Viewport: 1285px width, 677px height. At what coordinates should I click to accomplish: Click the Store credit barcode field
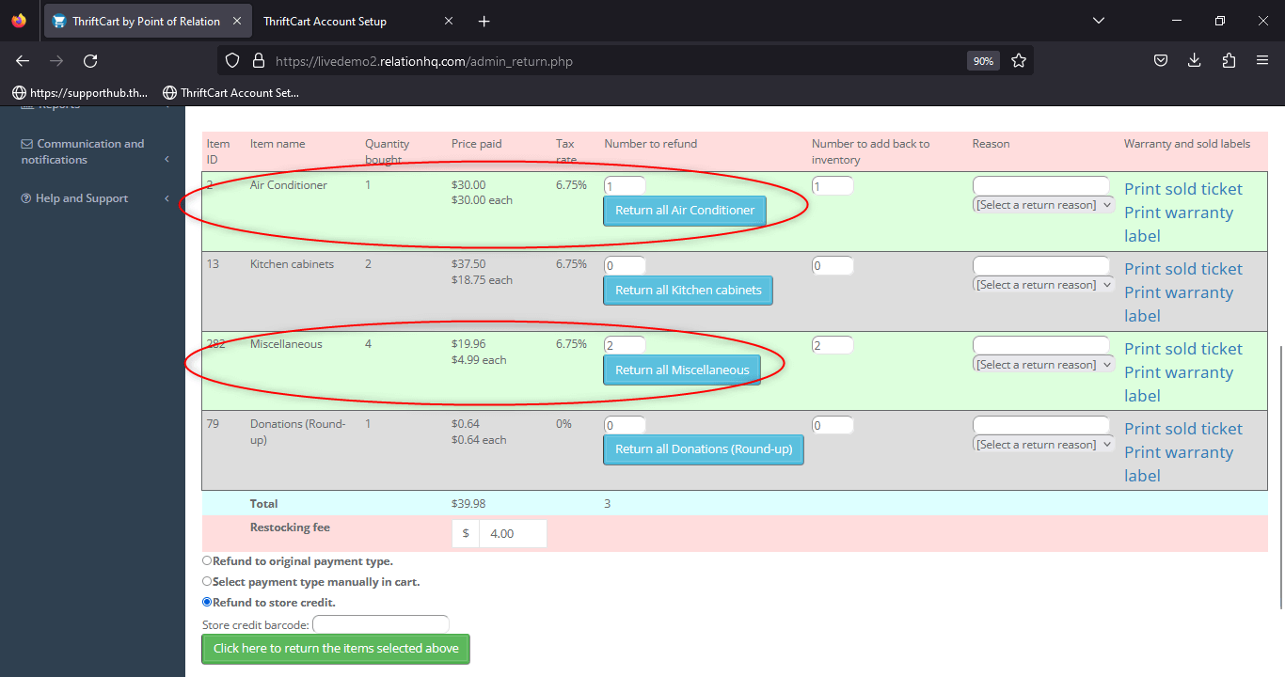[x=381, y=624]
